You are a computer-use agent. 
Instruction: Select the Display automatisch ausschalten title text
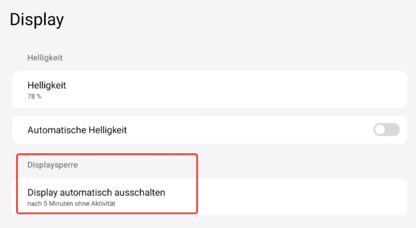[x=96, y=192]
